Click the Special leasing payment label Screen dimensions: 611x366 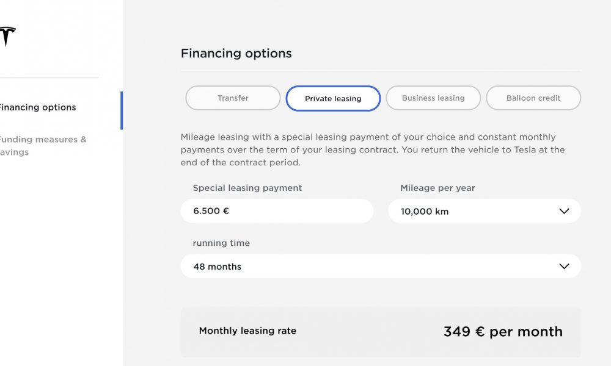point(247,188)
